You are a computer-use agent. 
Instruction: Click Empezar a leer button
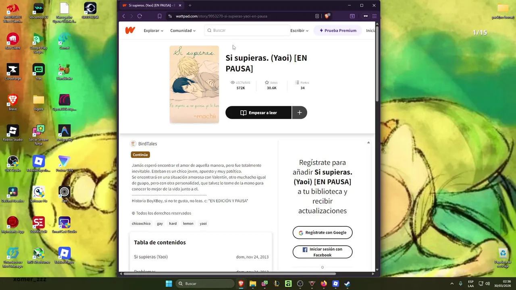coord(258,113)
